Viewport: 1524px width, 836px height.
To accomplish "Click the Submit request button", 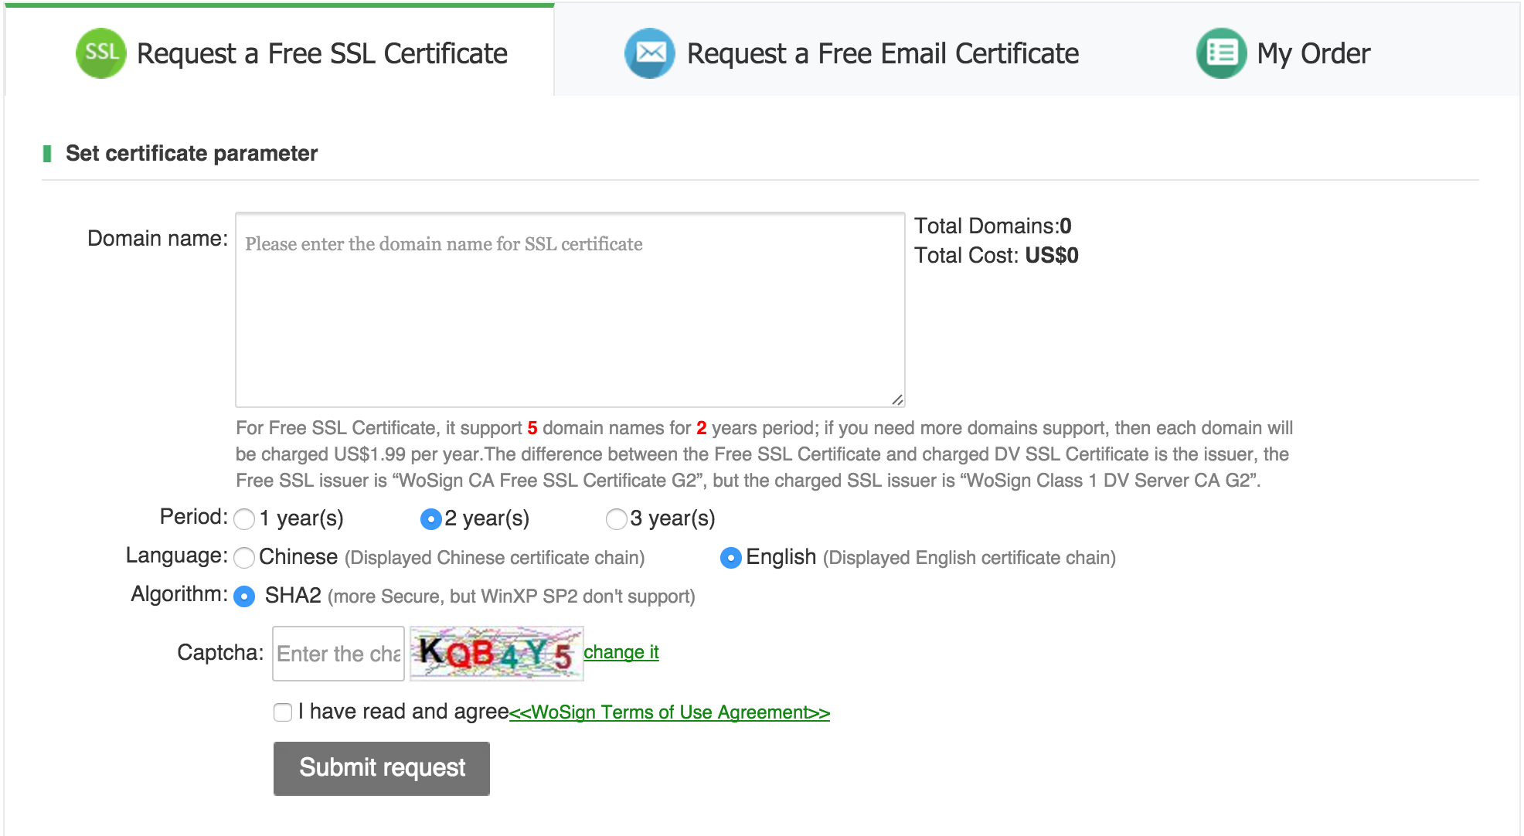I will tap(382, 768).
